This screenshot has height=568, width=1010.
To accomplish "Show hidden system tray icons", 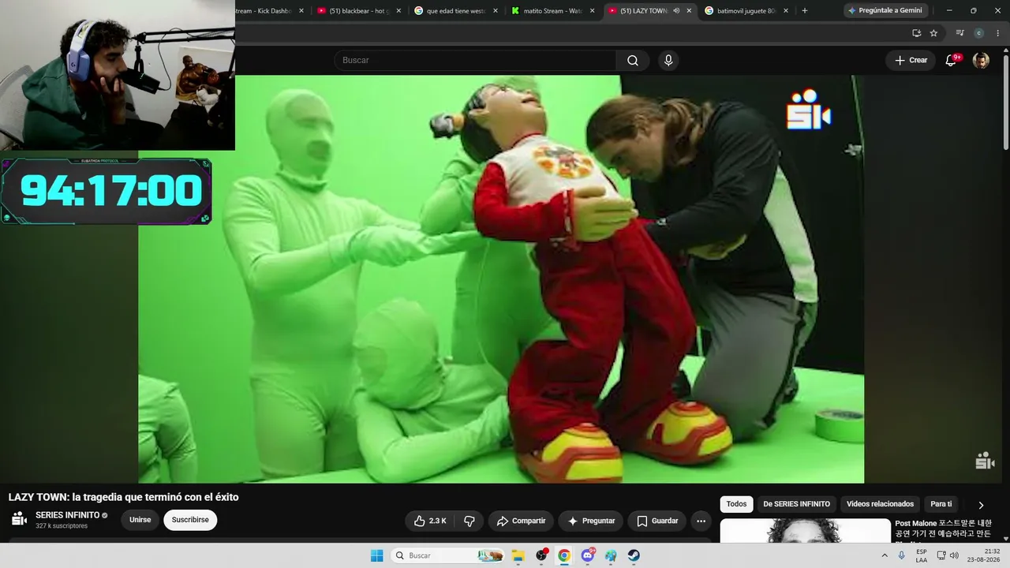I will coord(884,555).
